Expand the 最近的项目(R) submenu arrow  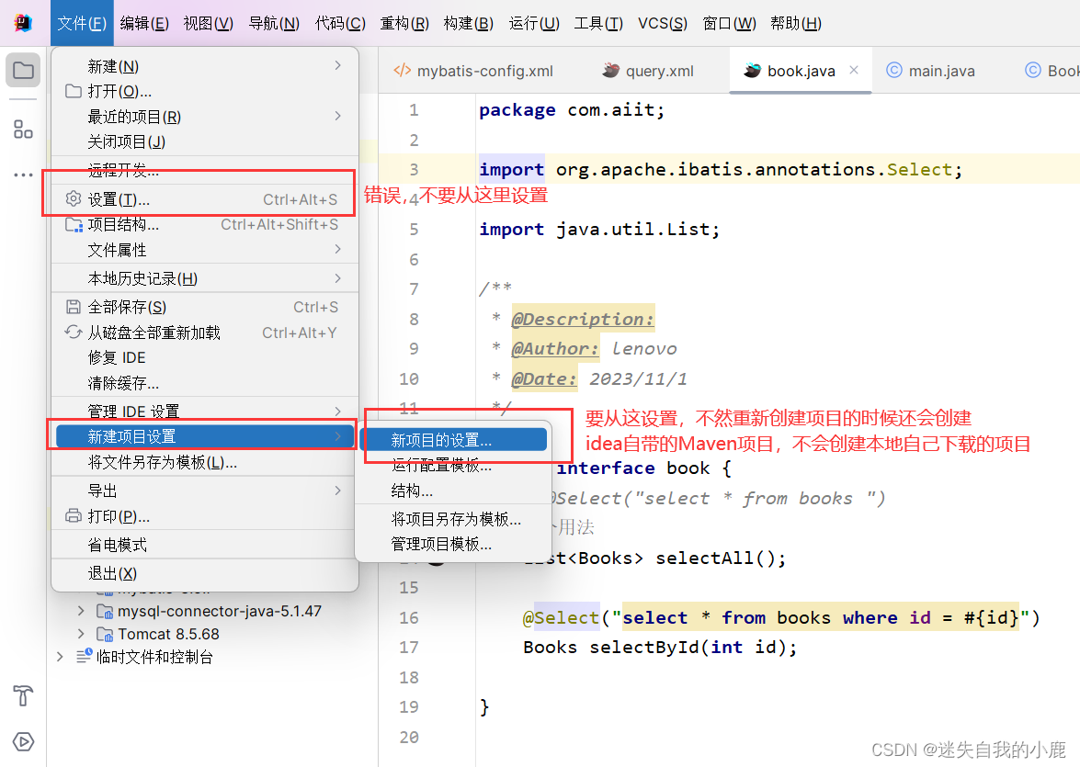point(337,116)
